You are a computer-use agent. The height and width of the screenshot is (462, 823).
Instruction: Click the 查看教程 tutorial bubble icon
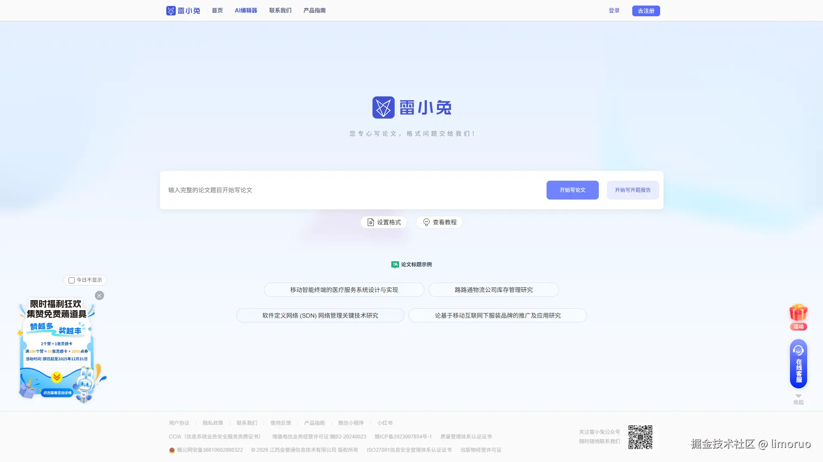pyautogui.click(x=426, y=222)
